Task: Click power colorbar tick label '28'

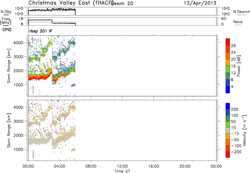Action: point(233,46)
